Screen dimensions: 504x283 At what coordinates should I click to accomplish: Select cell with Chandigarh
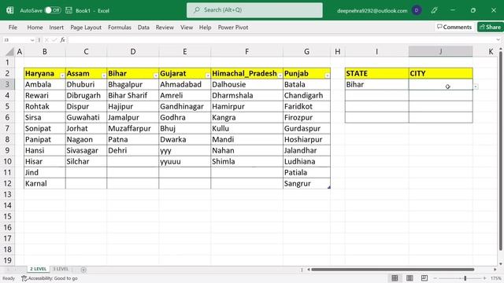[306, 96]
